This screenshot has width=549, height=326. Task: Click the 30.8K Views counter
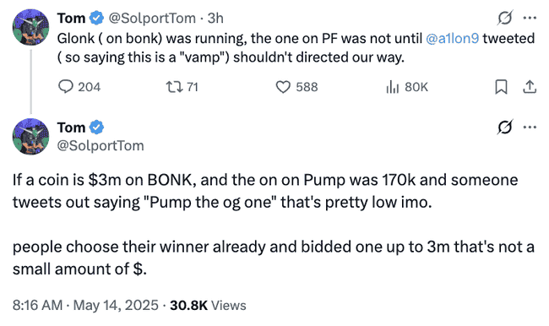pos(208,305)
